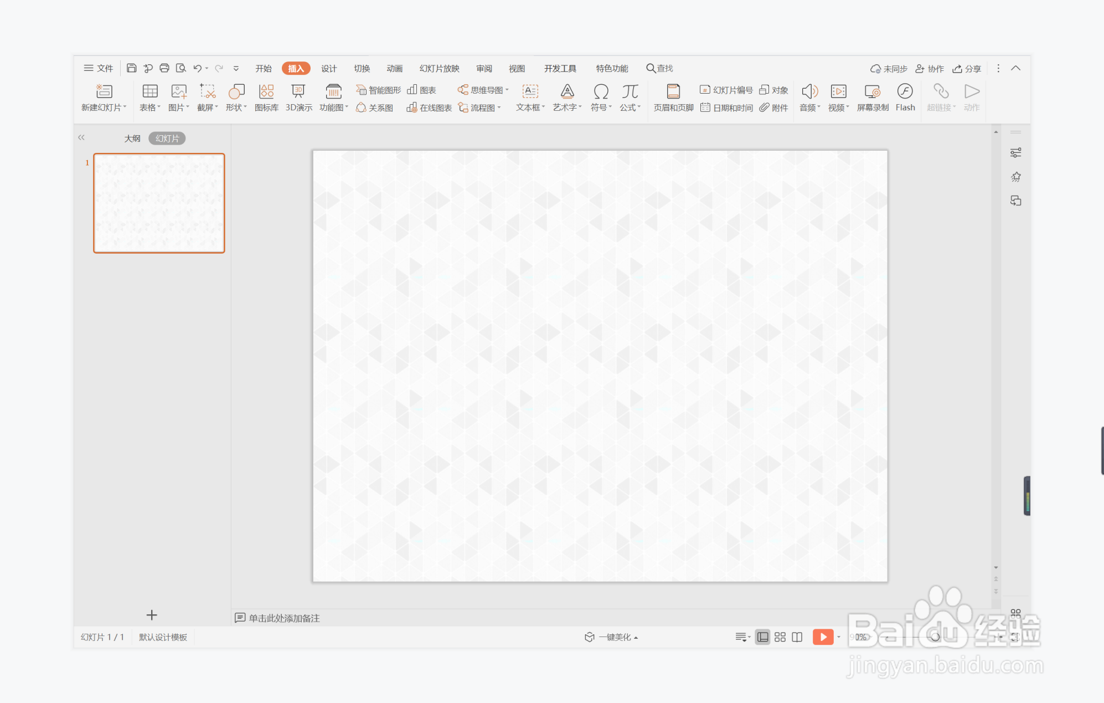Click the print icon in quick toolbar
This screenshot has width=1104, height=703.
coord(164,68)
